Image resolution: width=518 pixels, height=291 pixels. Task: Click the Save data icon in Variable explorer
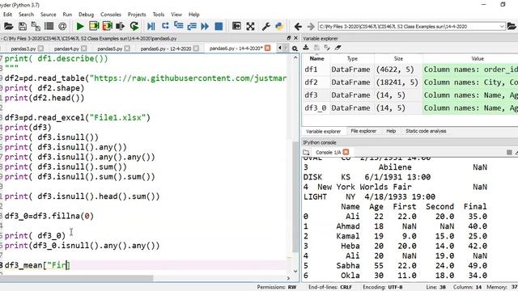(x=316, y=48)
